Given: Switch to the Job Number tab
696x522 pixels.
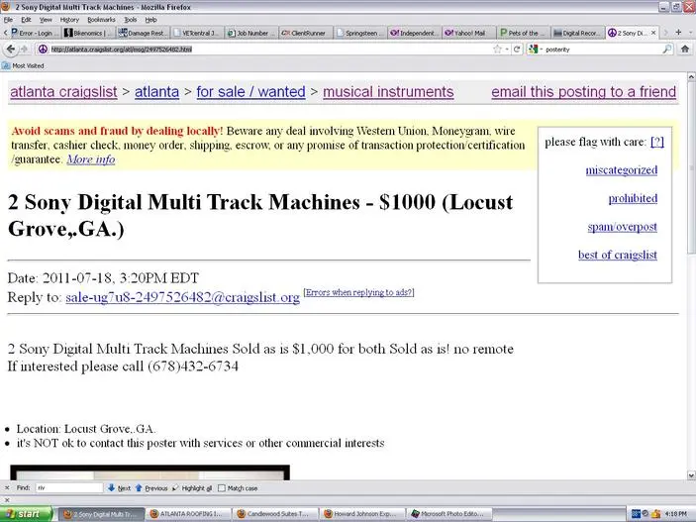Looking at the screenshot, I should point(251,33).
